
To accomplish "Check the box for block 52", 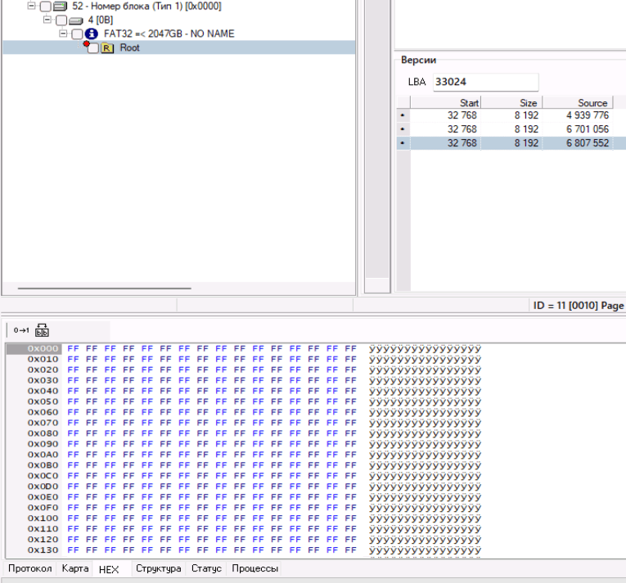I will (45, 7).
